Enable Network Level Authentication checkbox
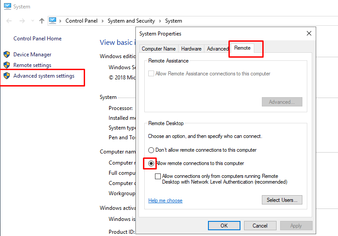 (158, 176)
